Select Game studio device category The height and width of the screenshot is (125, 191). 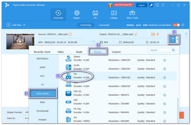pos(42,93)
